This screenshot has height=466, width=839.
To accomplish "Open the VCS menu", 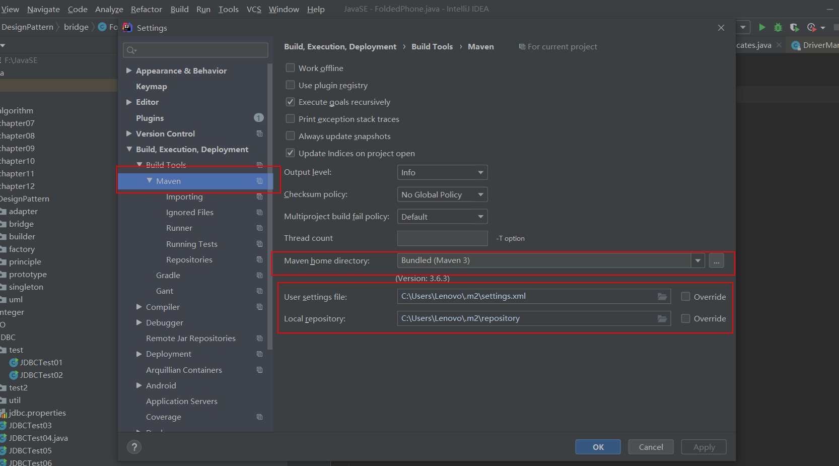I will pos(254,9).
